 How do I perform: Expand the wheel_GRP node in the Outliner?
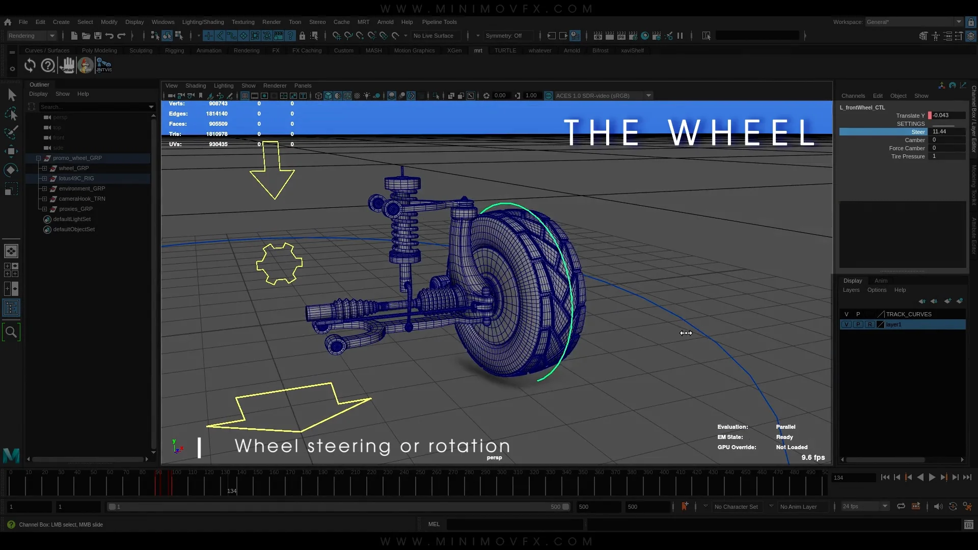click(45, 168)
